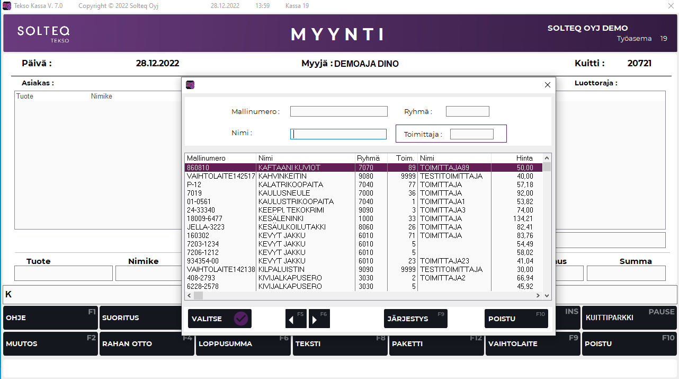Go to next page with F6 arrow
The width and height of the screenshot is (679, 379).
pyautogui.click(x=319, y=319)
